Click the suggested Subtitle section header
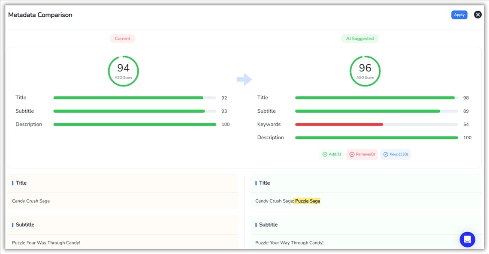Image resolution: width=489 pixels, height=254 pixels. [268, 224]
